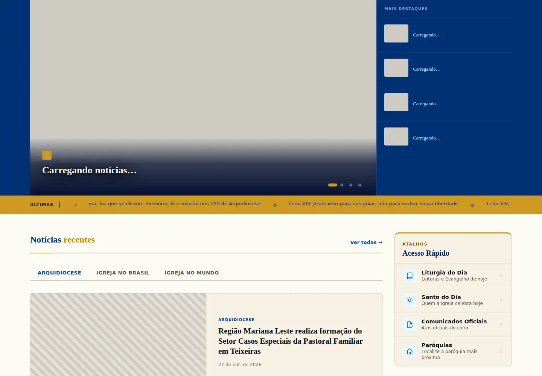Open the Comunicados Oficiais chevron arrow
Image resolution: width=542 pixels, height=376 pixels.
coord(501,324)
